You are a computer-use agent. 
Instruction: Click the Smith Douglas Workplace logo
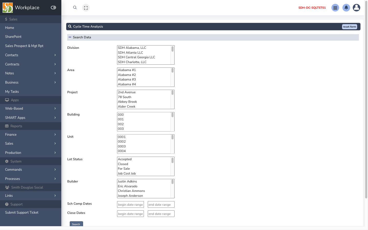[8, 8]
